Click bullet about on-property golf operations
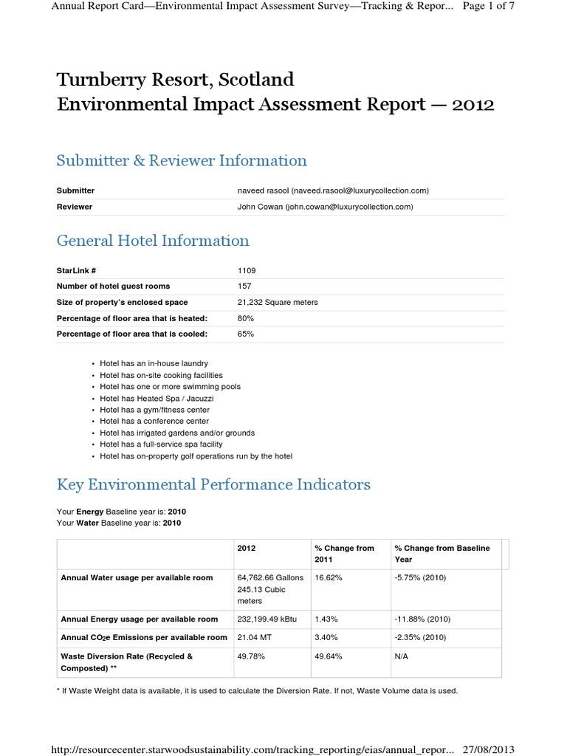This screenshot has width=567, height=756. pos(196,456)
